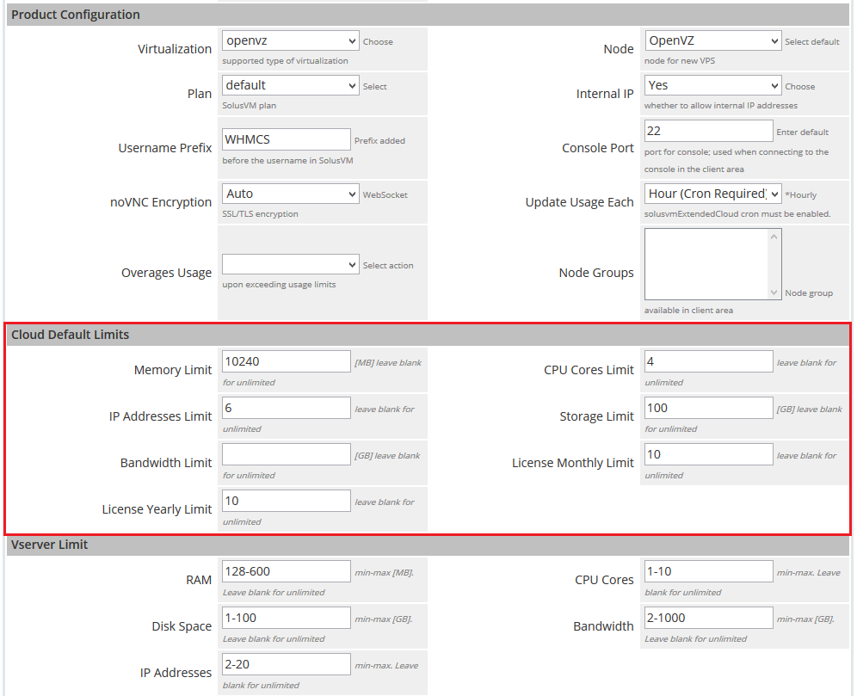Open the empty Overages Usage dropdown

290,264
